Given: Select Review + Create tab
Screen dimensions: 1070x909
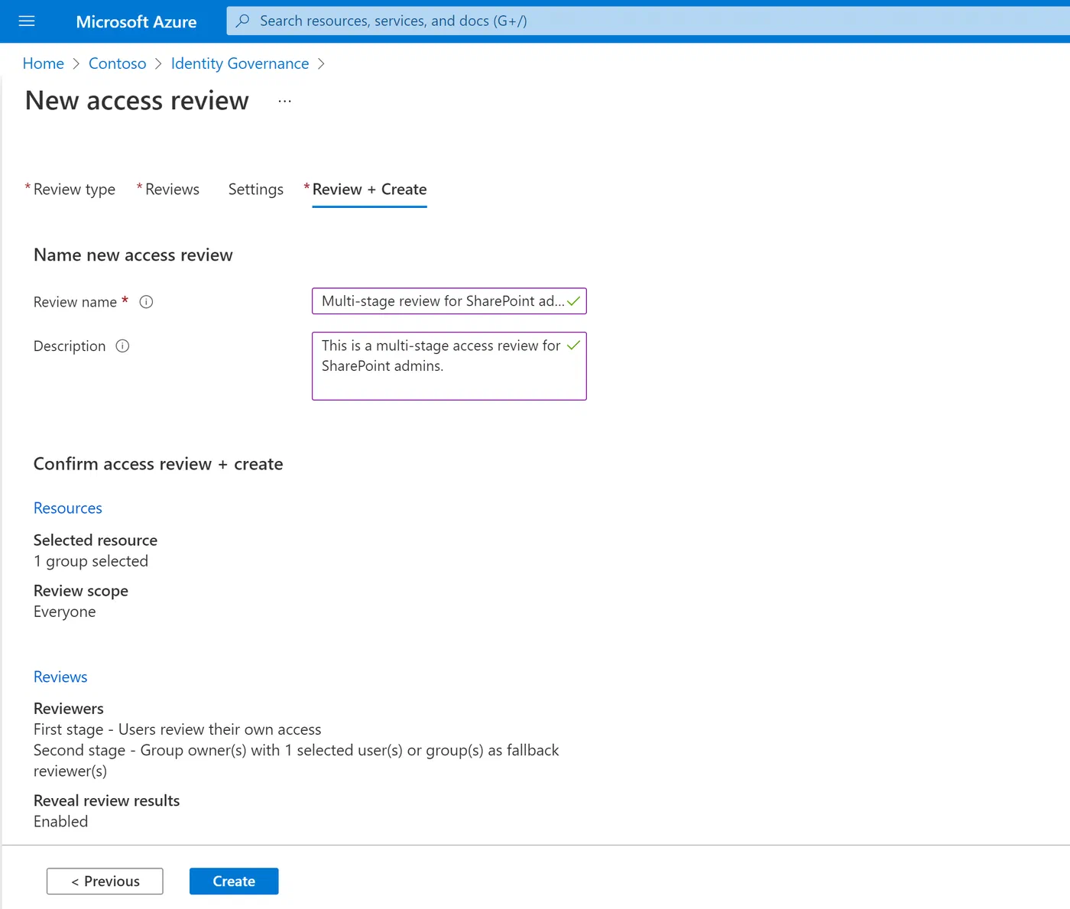Looking at the screenshot, I should click(369, 190).
